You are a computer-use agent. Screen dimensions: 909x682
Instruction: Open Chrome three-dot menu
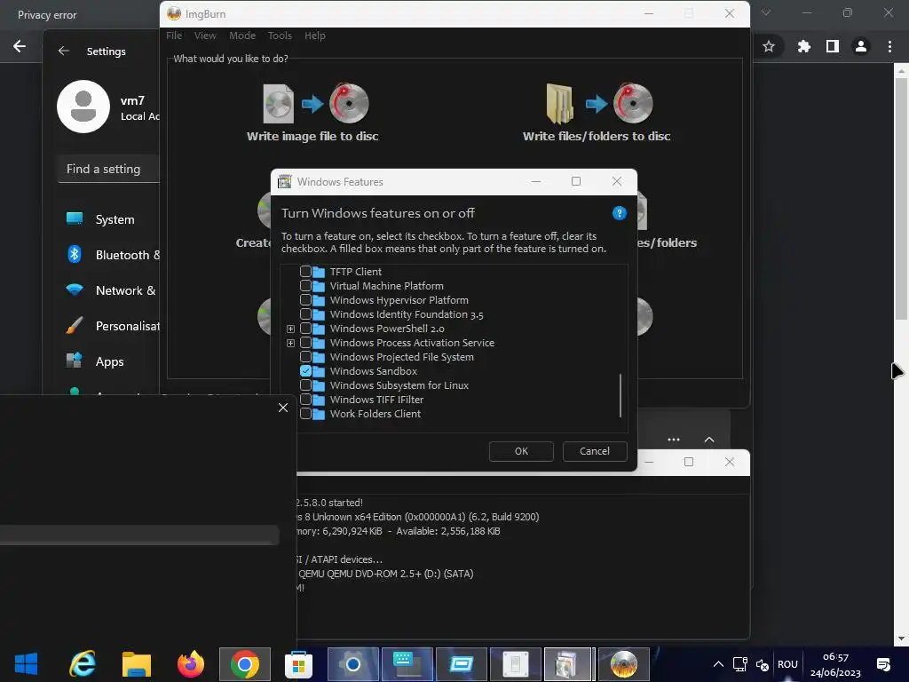(889, 46)
